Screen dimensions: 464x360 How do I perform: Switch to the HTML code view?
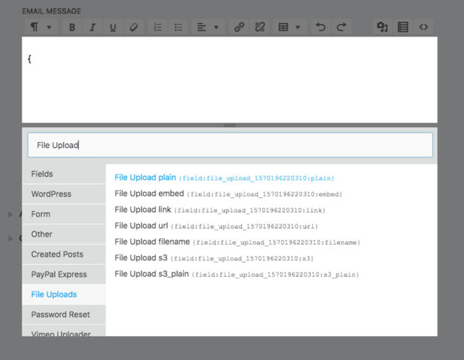[423, 28]
